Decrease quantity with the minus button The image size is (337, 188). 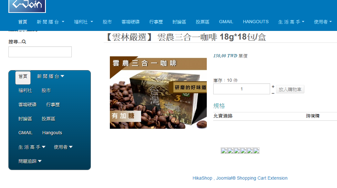pyautogui.click(x=273, y=93)
